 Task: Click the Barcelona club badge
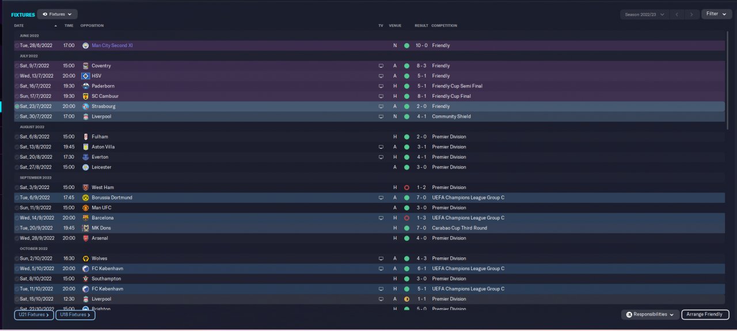tap(85, 218)
